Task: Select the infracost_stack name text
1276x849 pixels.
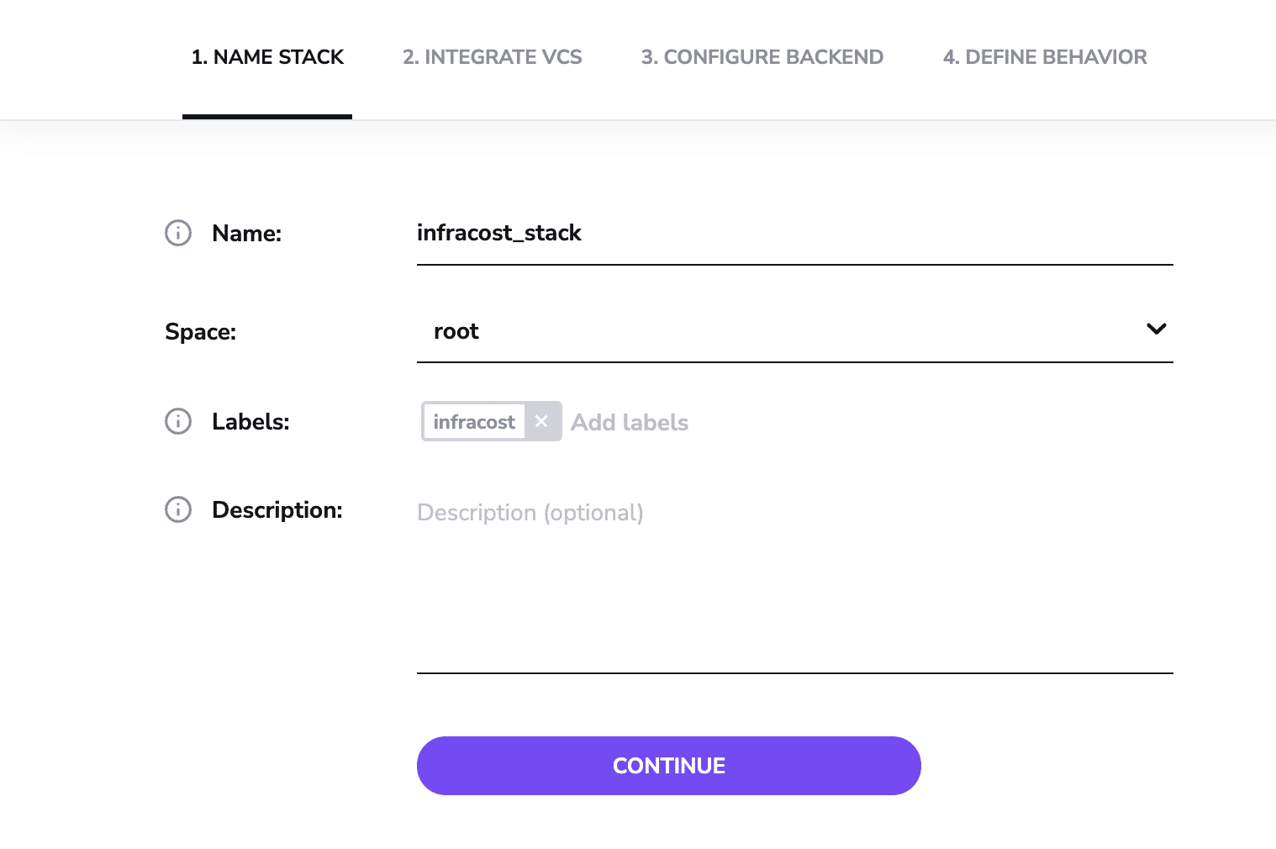Action: coord(499,233)
